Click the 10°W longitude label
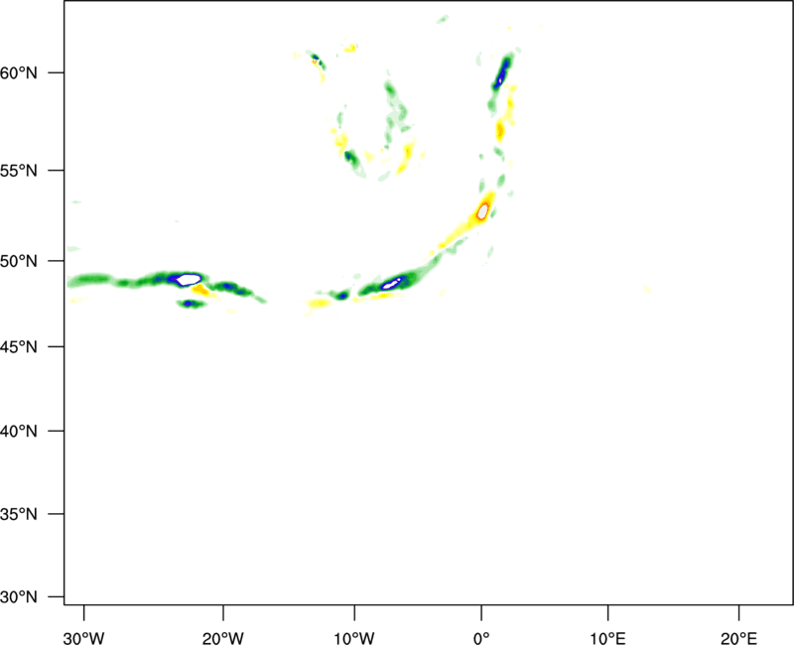794x645 pixels. click(x=354, y=638)
